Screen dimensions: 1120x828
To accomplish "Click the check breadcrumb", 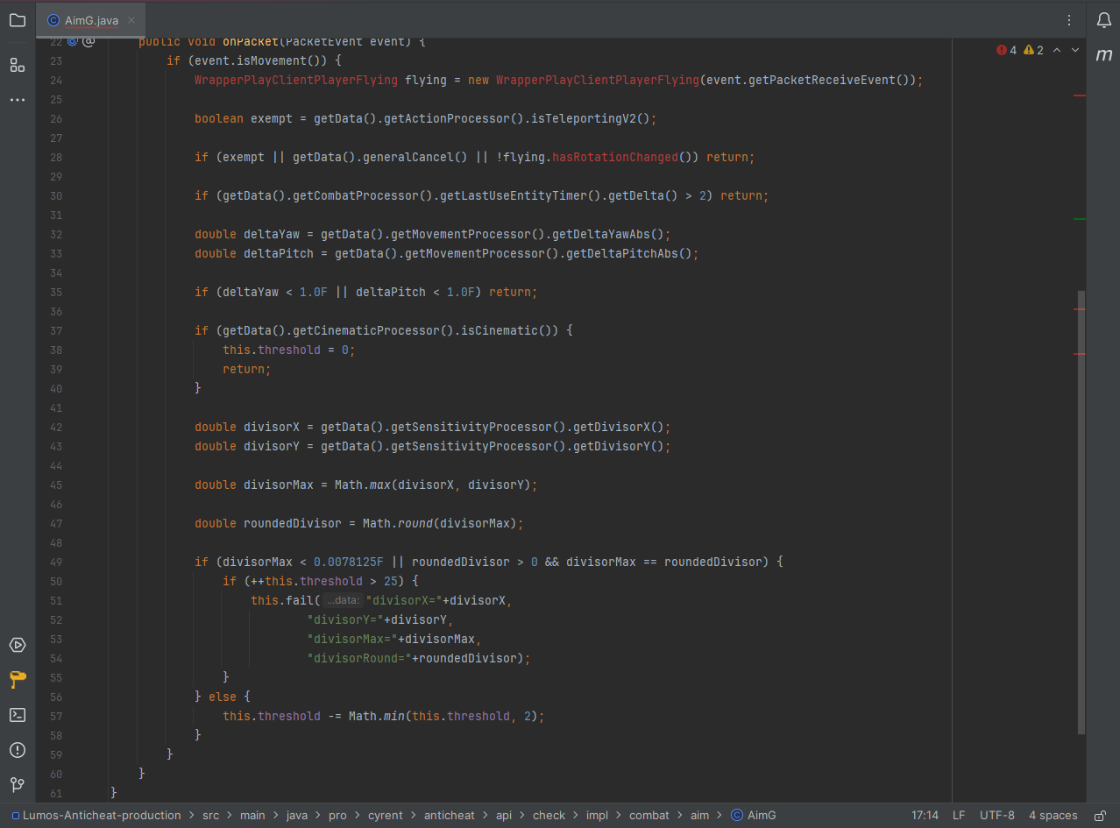I will [549, 815].
